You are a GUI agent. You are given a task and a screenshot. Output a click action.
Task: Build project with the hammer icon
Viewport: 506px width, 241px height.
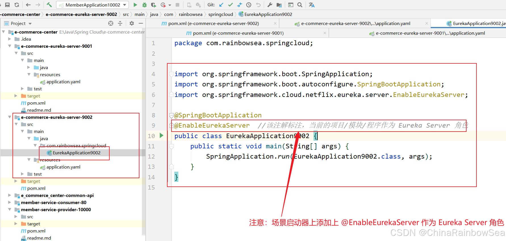point(49,5)
